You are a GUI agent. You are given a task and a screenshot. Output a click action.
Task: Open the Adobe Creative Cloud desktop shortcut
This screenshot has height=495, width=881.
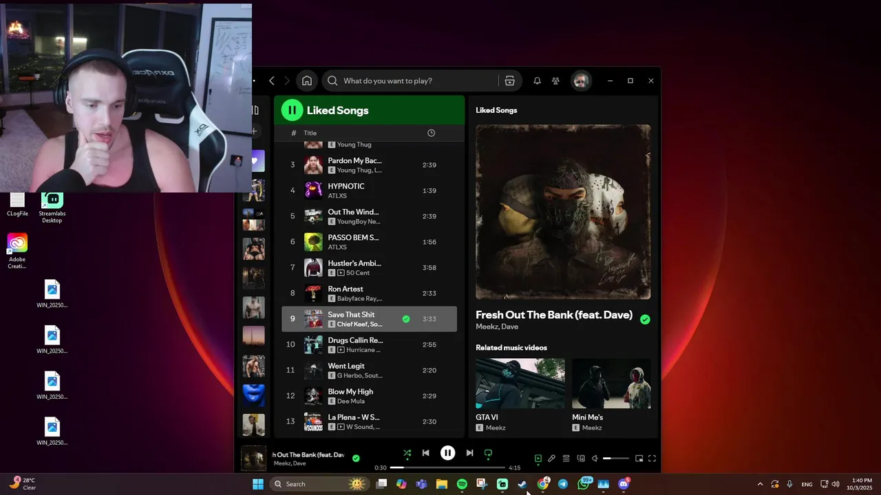17,252
